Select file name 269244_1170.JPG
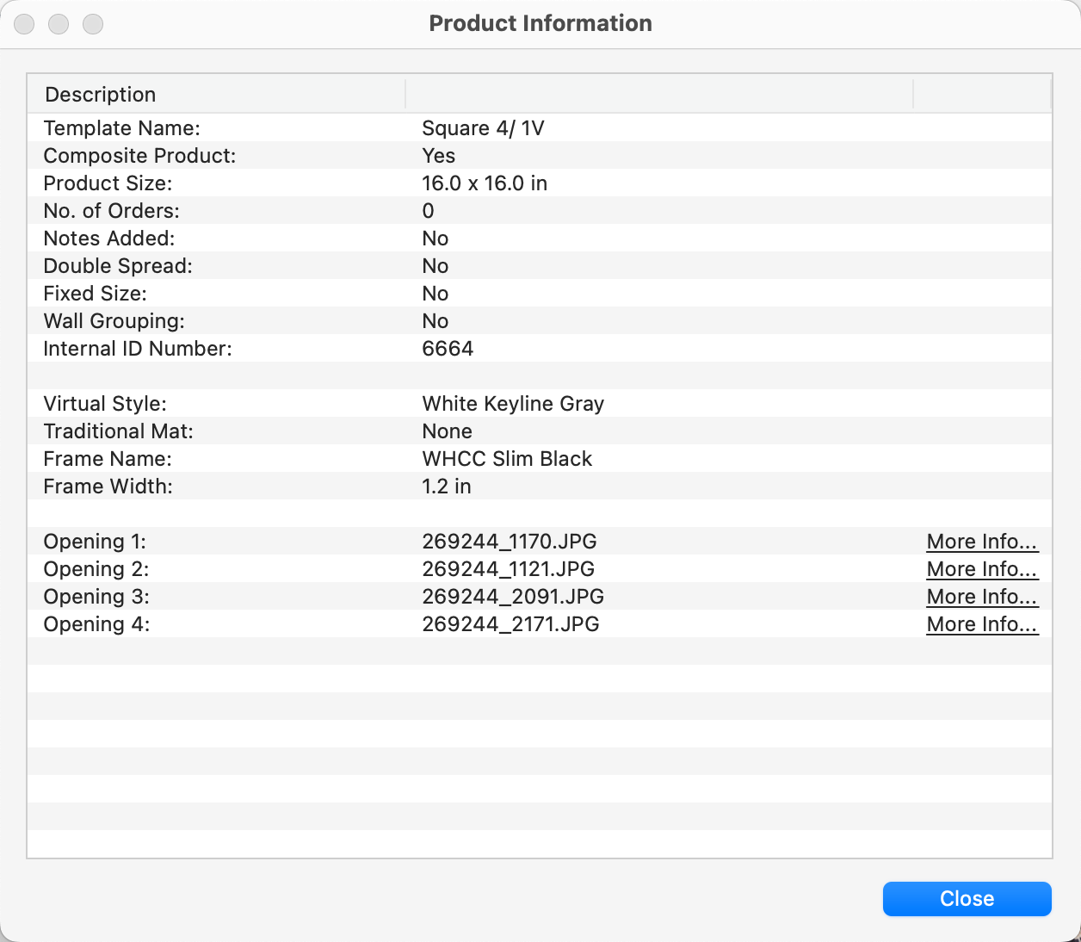The height and width of the screenshot is (942, 1081). [509, 542]
